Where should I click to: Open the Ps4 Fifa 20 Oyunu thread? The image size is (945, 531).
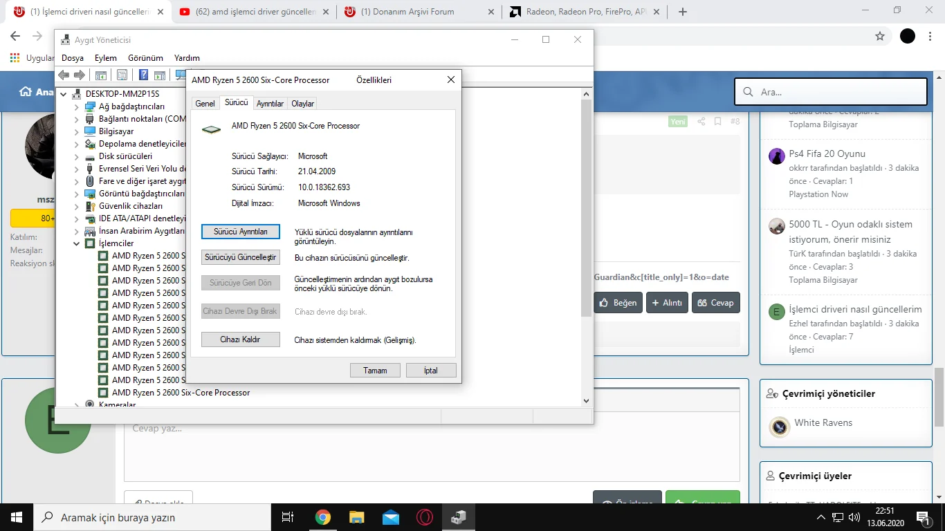827,153
